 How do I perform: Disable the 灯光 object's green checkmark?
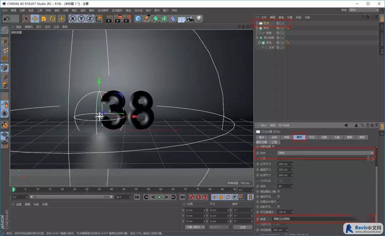pyautogui.click(x=283, y=23)
